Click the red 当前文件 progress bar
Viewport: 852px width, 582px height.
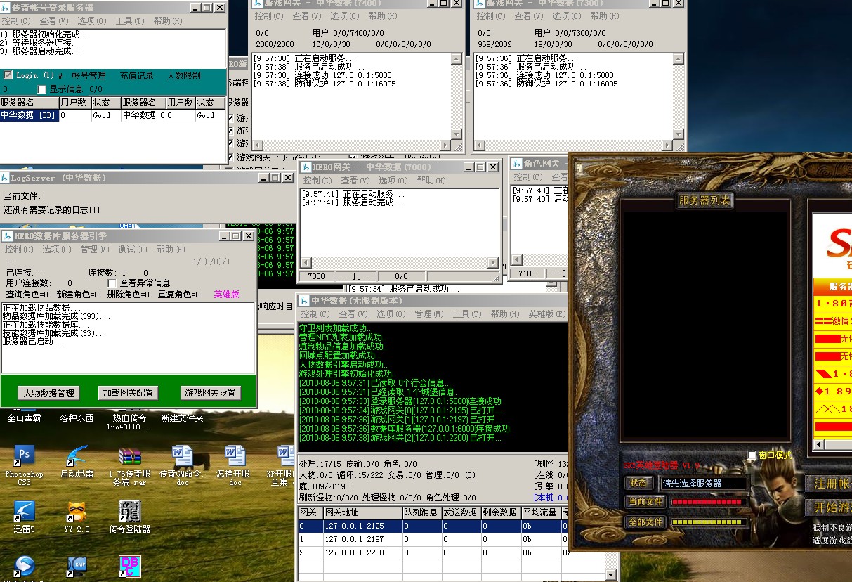(708, 502)
